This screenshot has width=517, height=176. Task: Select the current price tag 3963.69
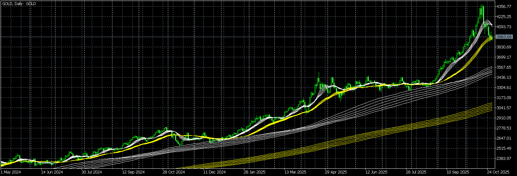504,37
